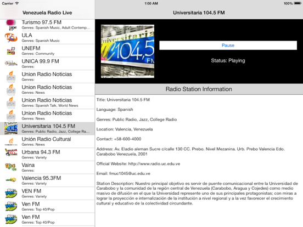Screen dimensions: 303x227
Task: Pause the Universitaria 104.5 FM stream
Action: 228,46
